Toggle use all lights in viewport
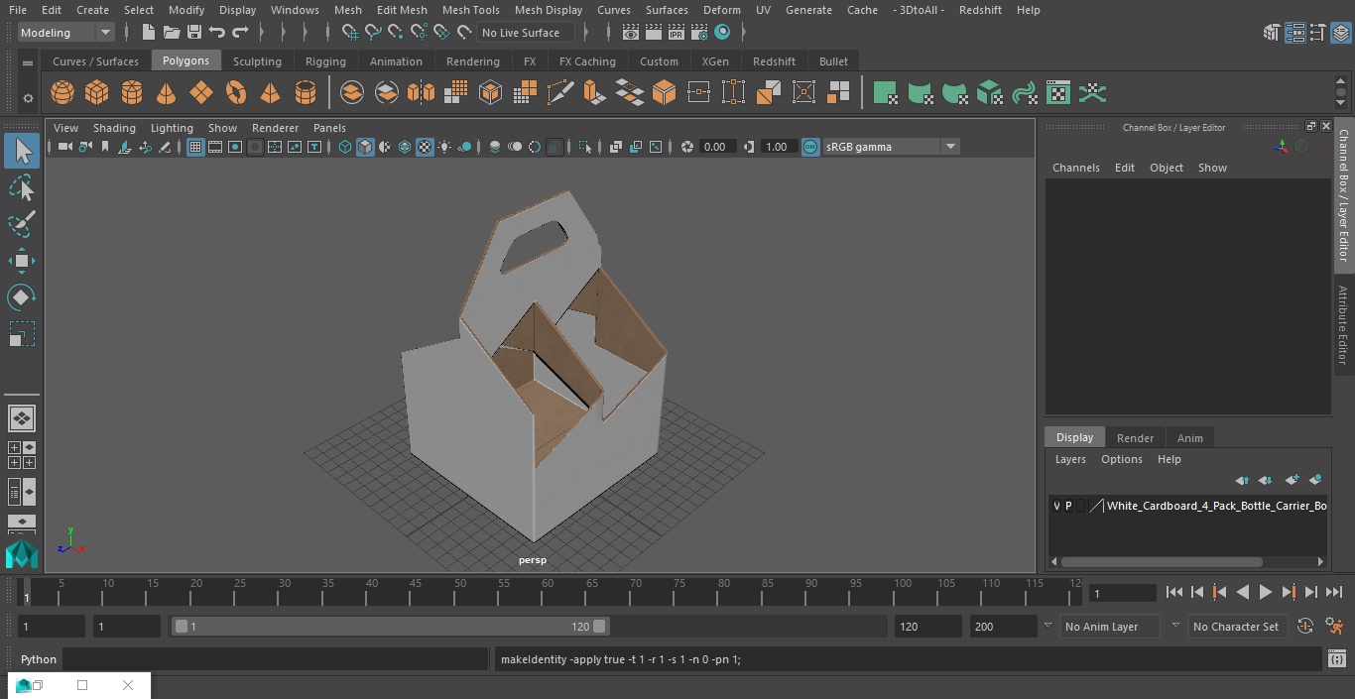Viewport: 1355px width, 699px height. tap(444, 147)
